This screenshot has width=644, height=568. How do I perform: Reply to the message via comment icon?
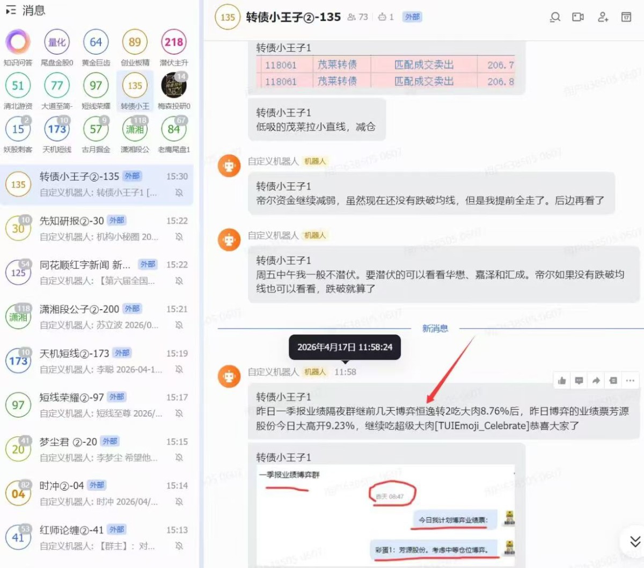click(579, 381)
